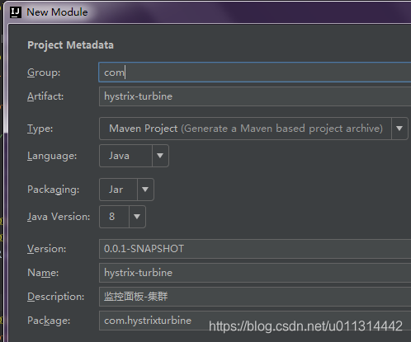Click the Package field com.hystrixturbine
Screen dimensions: 411x342
pyautogui.click(x=255, y=321)
